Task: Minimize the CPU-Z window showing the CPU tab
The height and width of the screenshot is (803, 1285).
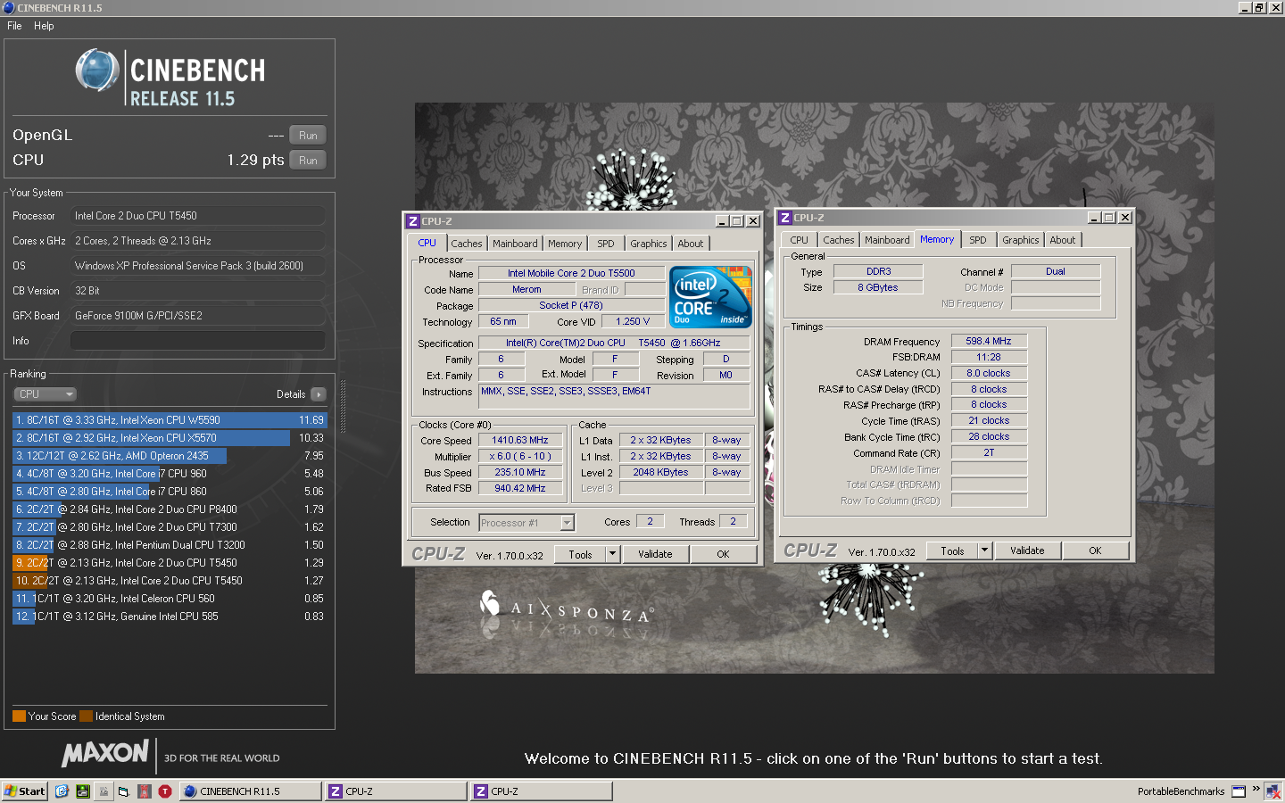Action: pos(722,221)
